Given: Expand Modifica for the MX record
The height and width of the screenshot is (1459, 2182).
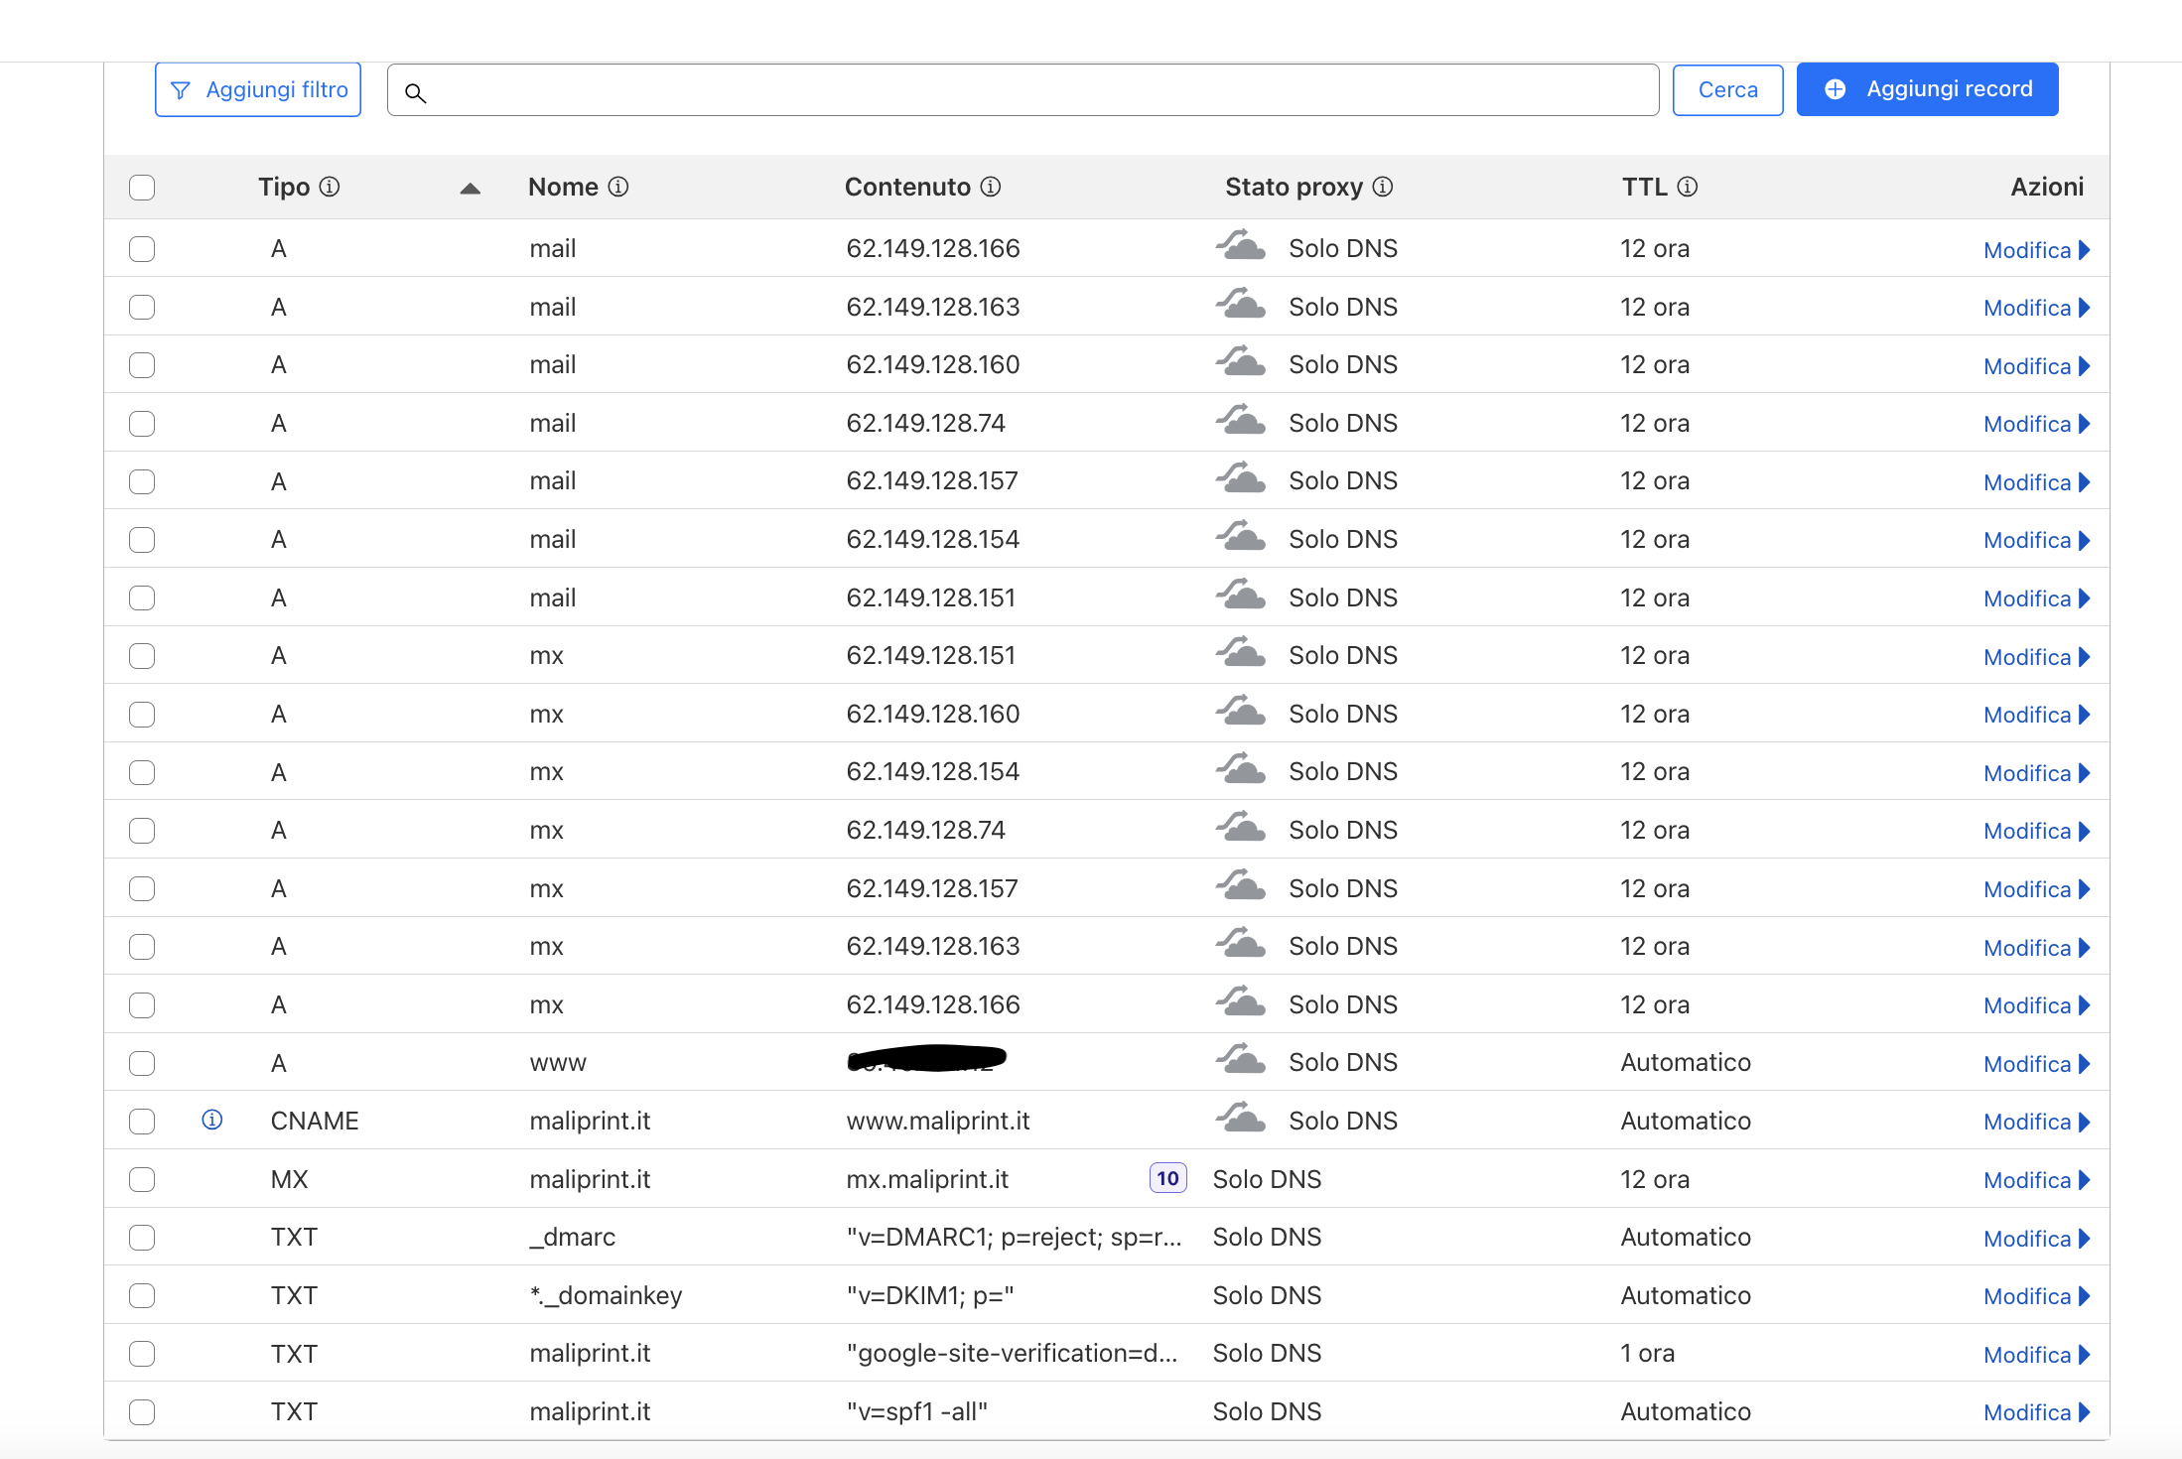Looking at the screenshot, I should [2036, 1180].
